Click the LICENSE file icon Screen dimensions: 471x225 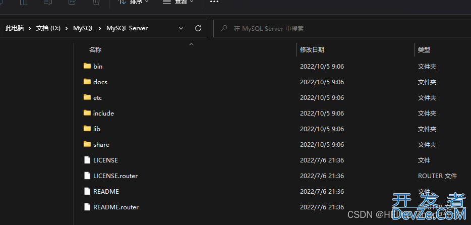click(x=87, y=160)
